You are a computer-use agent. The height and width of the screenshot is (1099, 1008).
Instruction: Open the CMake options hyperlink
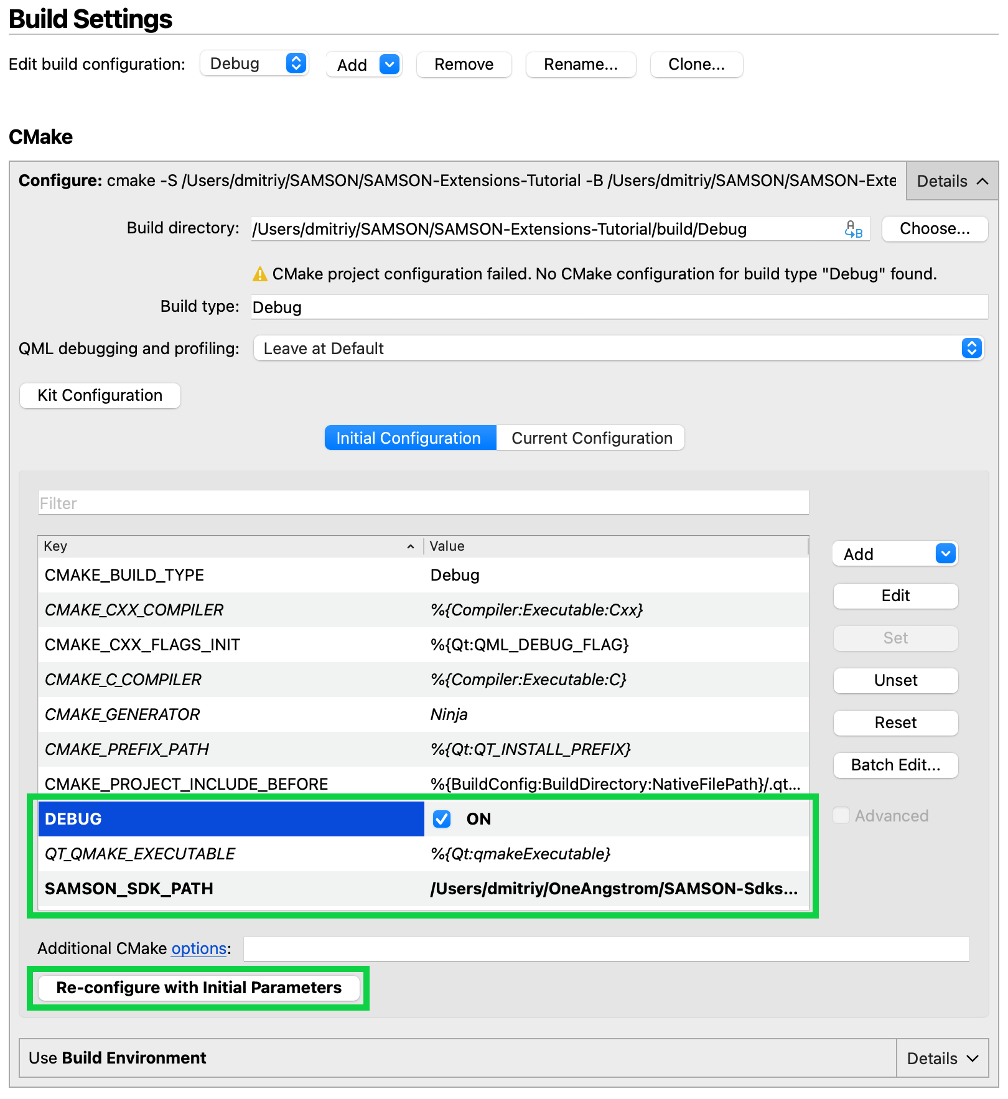click(x=198, y=948)
